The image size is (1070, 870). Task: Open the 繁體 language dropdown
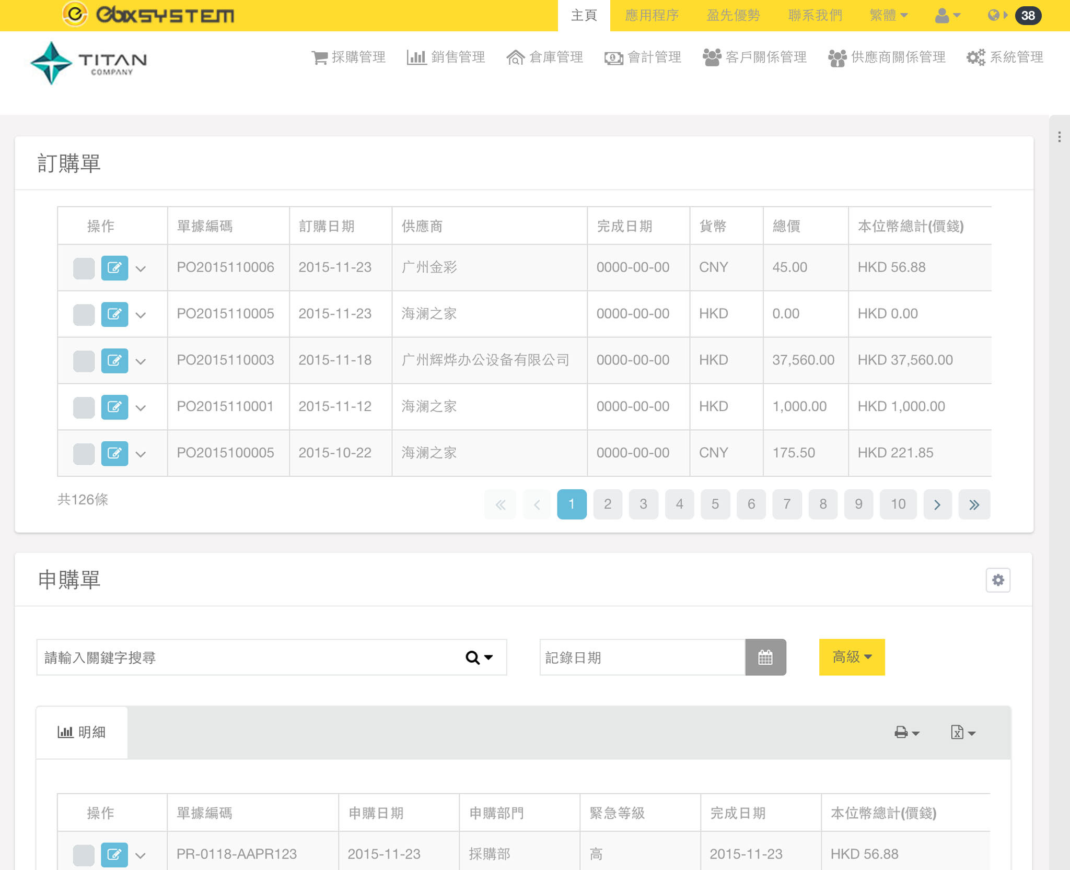pos(888,15)
